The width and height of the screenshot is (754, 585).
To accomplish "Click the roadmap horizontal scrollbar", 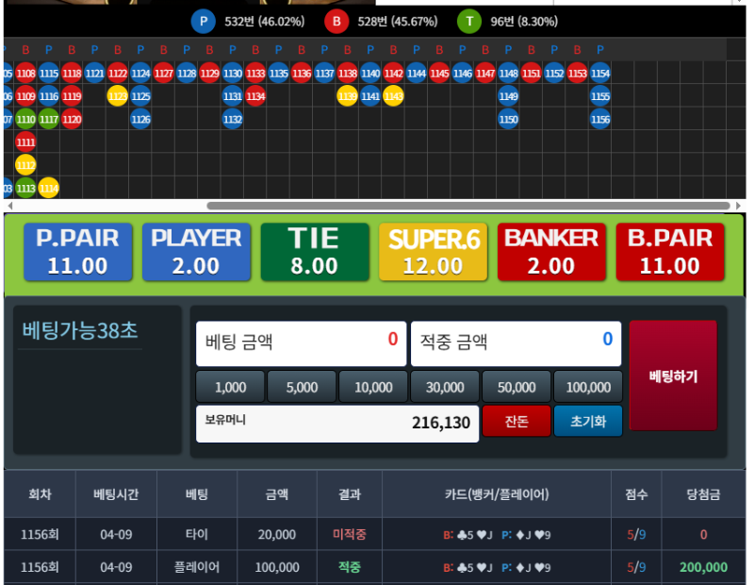I will (x=468, y=205).
